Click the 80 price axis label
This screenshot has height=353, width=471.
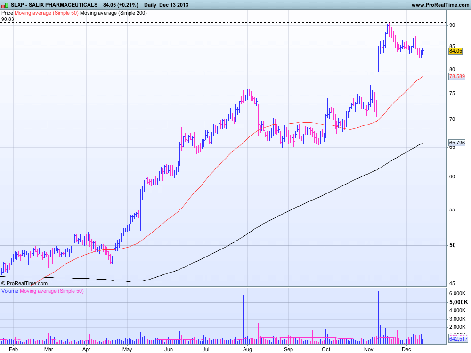pyautogui.click(x=452, y=69)
